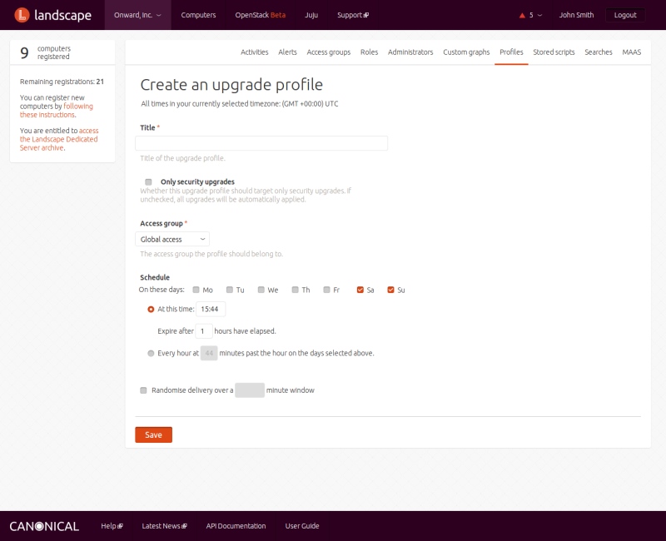Click into the Title text field
666x541 pixels.
click(x=261, y=143)
